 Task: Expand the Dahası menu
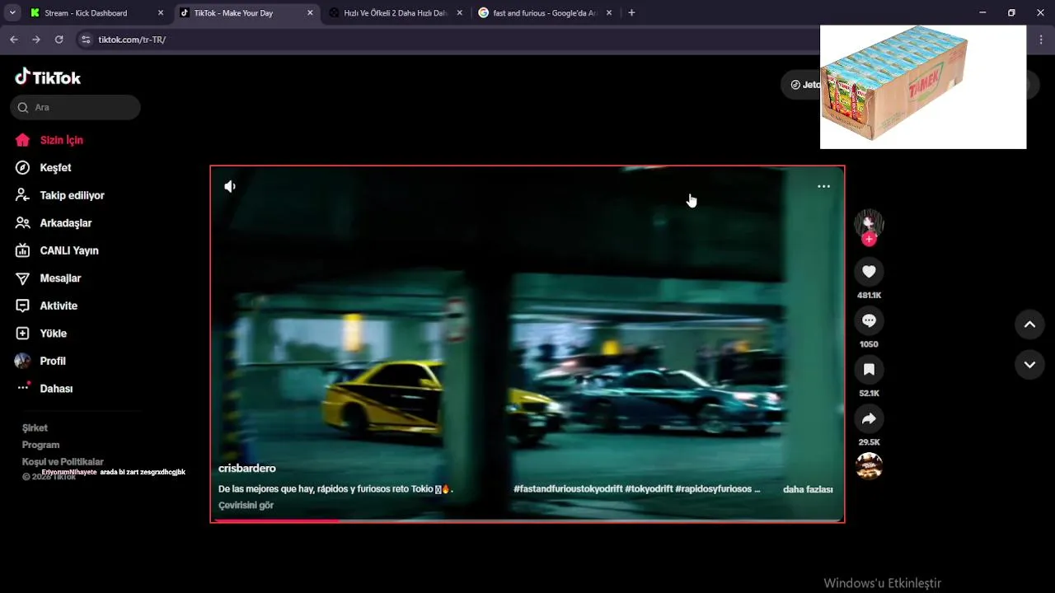click(x=56, y=389)
